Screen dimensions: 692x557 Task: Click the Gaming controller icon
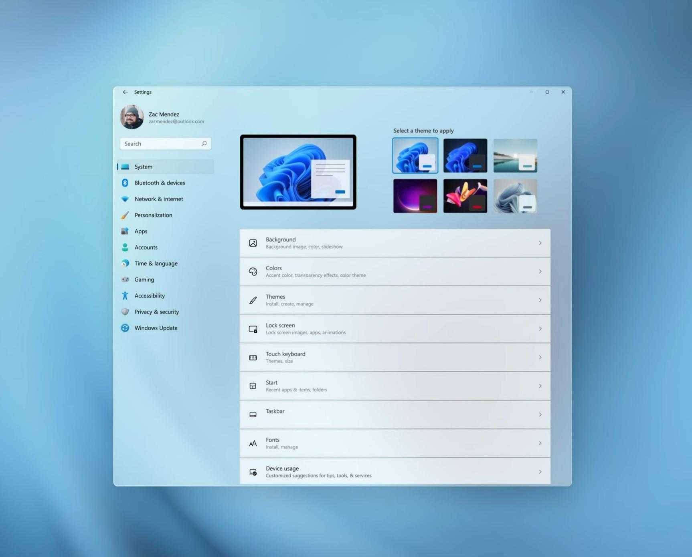pyautogui.click(x=125, y=280)
